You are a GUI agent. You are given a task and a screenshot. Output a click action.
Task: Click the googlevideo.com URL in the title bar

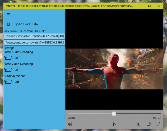(69, 6)
